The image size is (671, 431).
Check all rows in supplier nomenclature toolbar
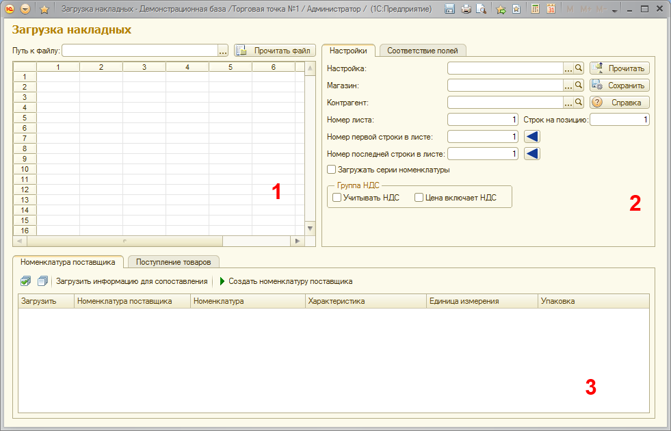coord(26,281)
